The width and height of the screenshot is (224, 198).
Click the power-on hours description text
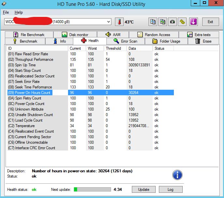[82, 171]
